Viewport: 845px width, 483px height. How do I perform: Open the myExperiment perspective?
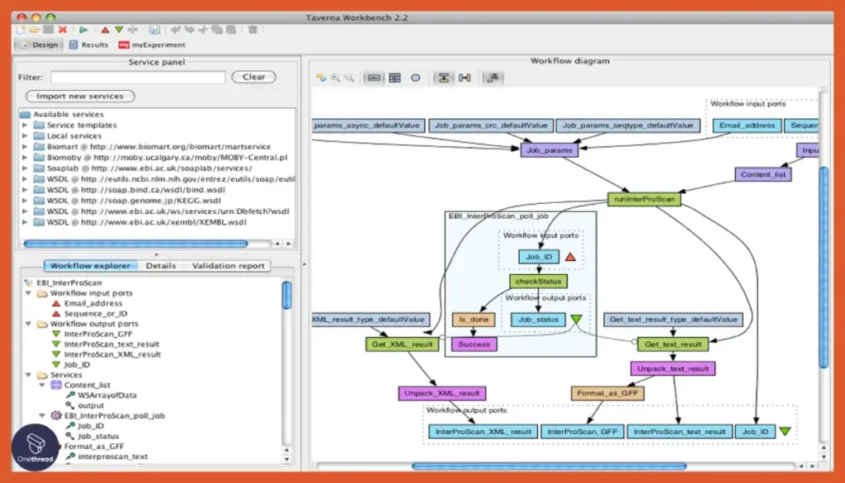152,45
